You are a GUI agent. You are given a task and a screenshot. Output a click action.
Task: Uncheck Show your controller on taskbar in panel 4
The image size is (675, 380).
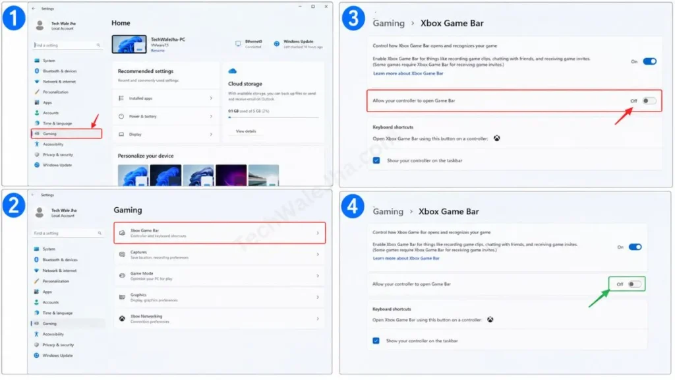click(376, 341)
